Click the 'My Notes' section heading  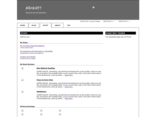pyautogui.click(x=24, y=42)
